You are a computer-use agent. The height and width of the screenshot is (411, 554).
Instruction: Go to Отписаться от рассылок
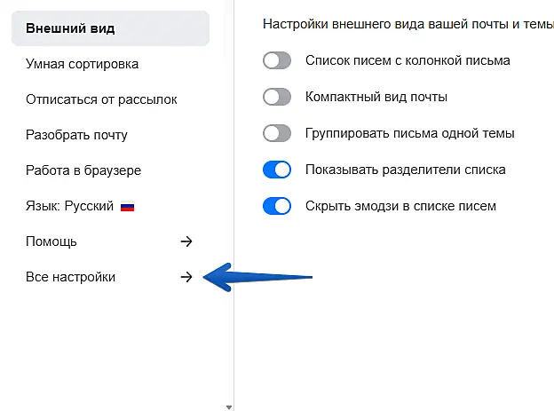(x=101, y=99)
